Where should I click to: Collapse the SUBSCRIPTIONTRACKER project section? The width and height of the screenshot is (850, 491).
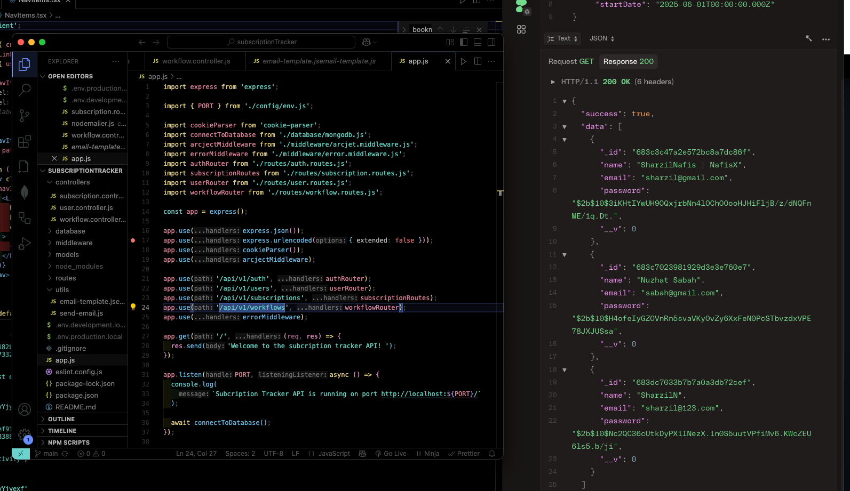82,171
